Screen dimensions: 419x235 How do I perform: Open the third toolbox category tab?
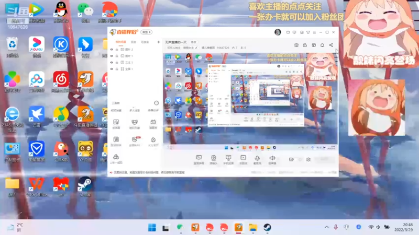pos(153,110)
